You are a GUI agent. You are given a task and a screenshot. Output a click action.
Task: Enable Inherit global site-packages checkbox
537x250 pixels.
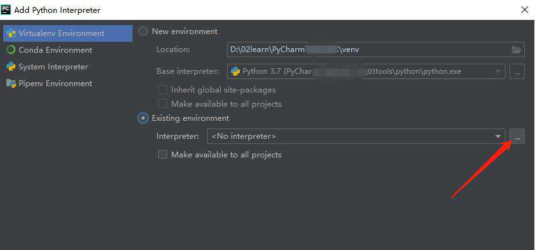(x=162, y=90)
